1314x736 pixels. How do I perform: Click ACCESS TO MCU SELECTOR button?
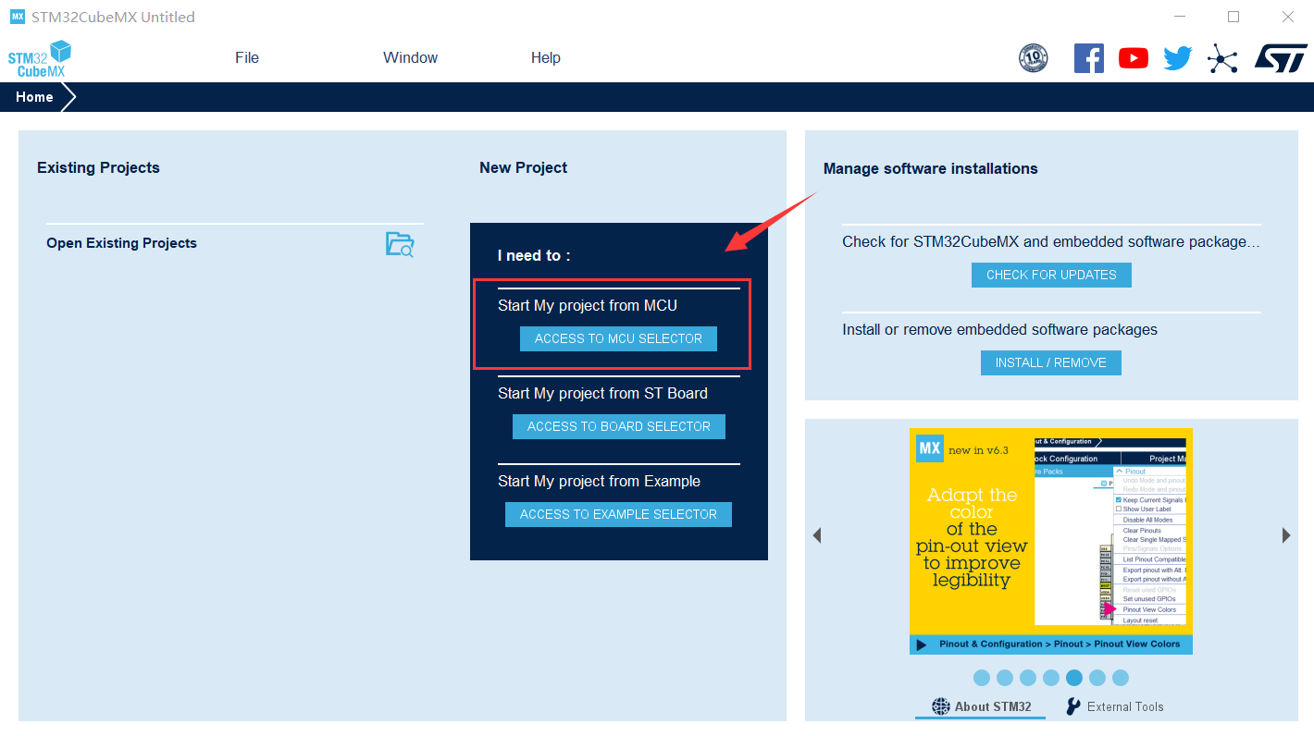pyautogui.click(x=618, y=338)
